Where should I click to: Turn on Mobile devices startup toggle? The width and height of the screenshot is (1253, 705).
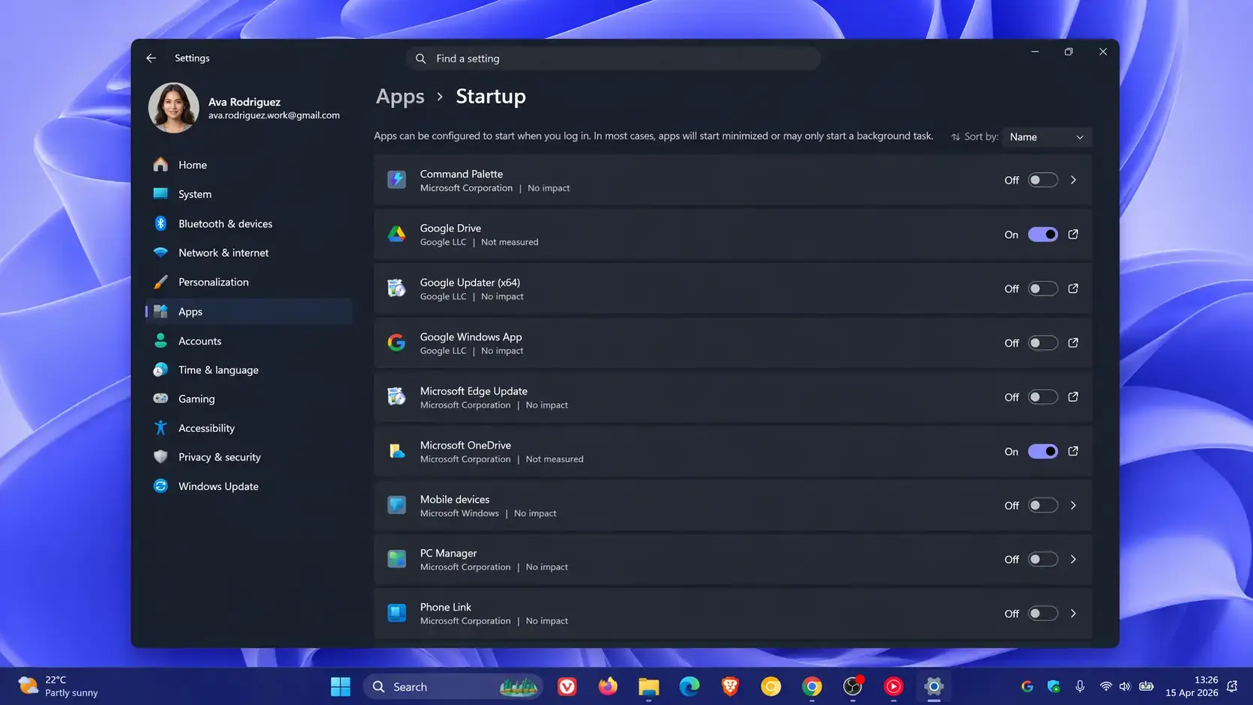coord(1042,506)
